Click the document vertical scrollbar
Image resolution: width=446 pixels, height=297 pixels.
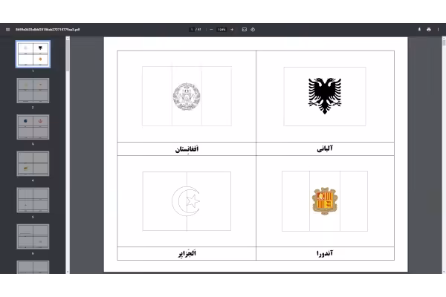[x=444, y=42]
